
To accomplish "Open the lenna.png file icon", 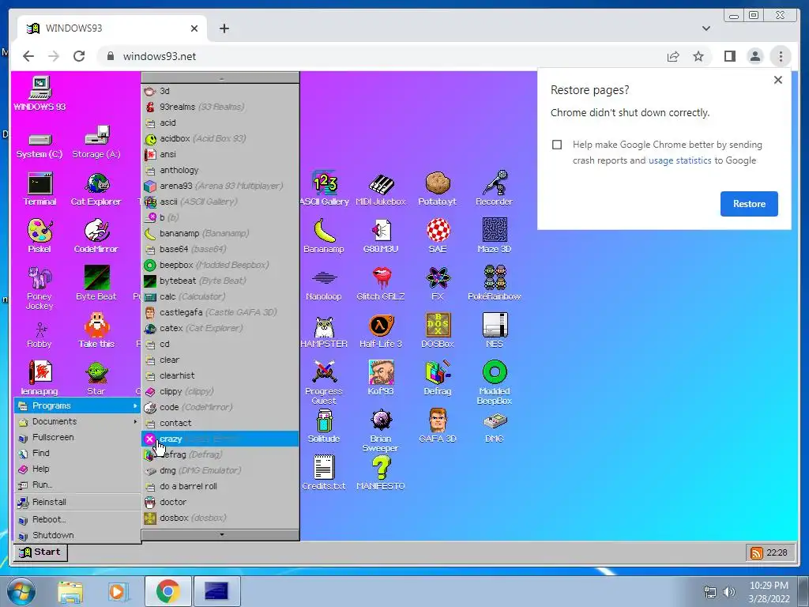I will (x=40, y=379).
